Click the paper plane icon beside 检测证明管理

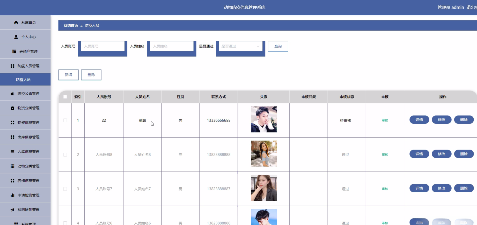(12, 210)
